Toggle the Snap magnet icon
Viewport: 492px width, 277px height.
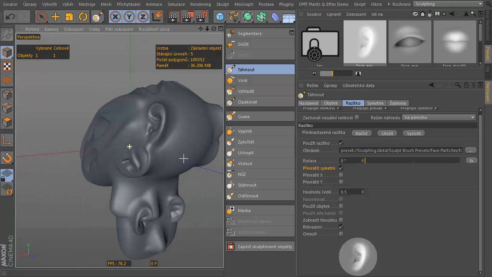pos(7,157)
